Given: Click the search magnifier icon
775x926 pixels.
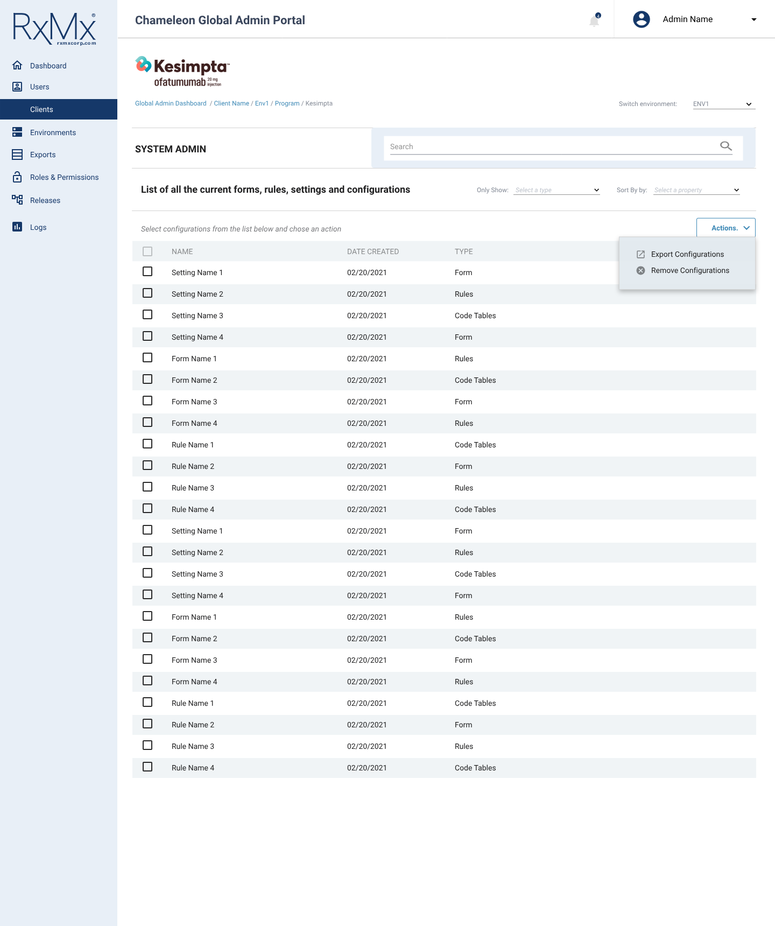Looking at the screenshot, I should coord(726,146).
